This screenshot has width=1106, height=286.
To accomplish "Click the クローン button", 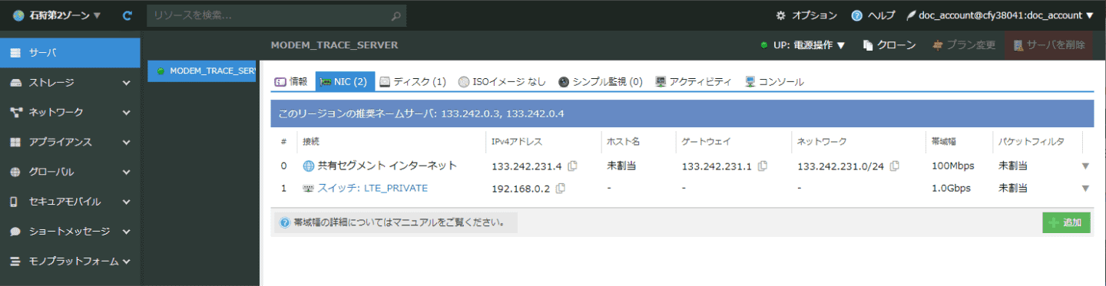I will (889, 45).
